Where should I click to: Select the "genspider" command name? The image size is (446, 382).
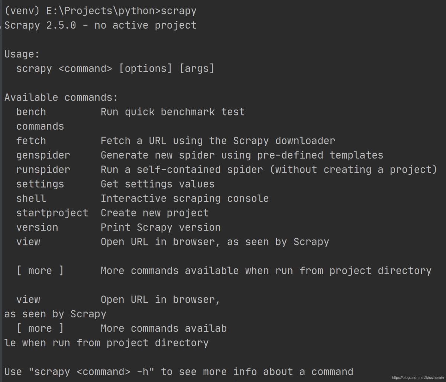point(43,155)
